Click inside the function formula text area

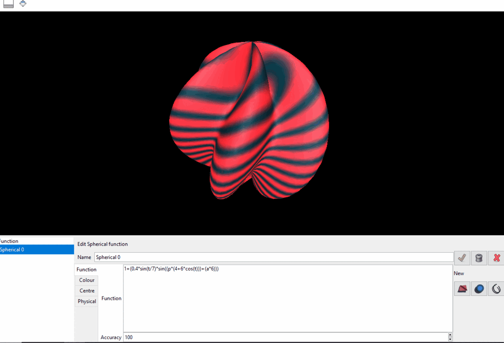[x=288, y=298]
